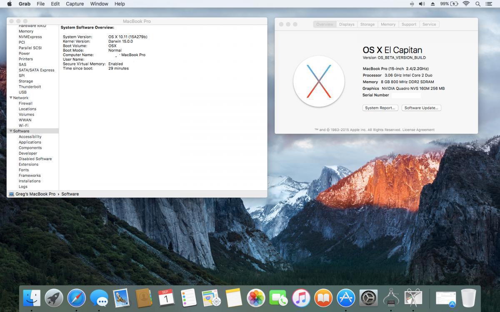This screenshot has width=500, height=312.
Task: Open FaceTime icon in the Dock
Action: click(x=278, y=298)
